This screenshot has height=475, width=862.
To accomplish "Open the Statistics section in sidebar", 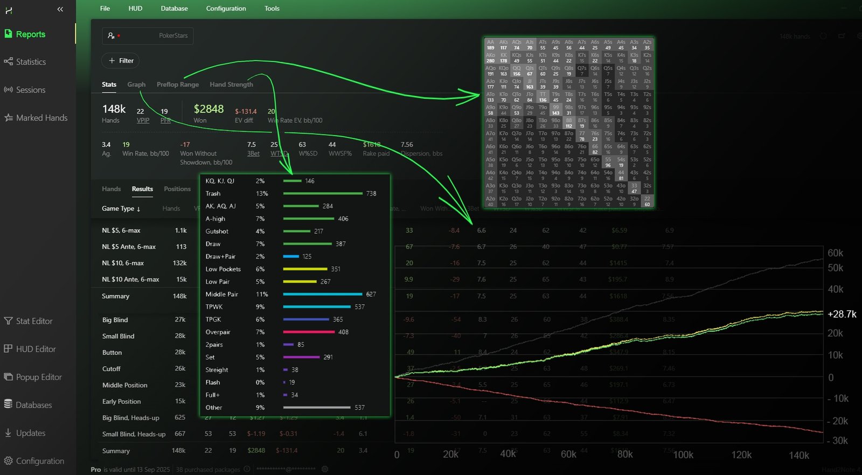I will pyautogui.click(x=31, y=62).
